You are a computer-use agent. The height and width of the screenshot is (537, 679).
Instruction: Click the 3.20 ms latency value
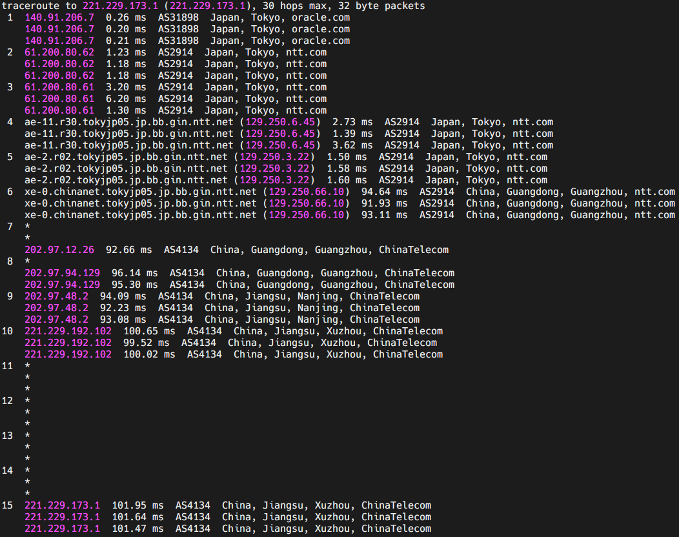[x=126, y=88]
